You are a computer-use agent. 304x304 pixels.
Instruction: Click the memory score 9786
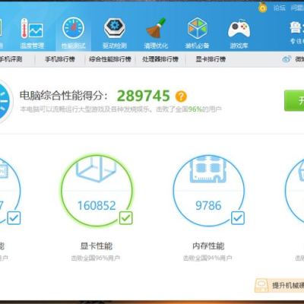pyautogui.click(x=208, y=205)
